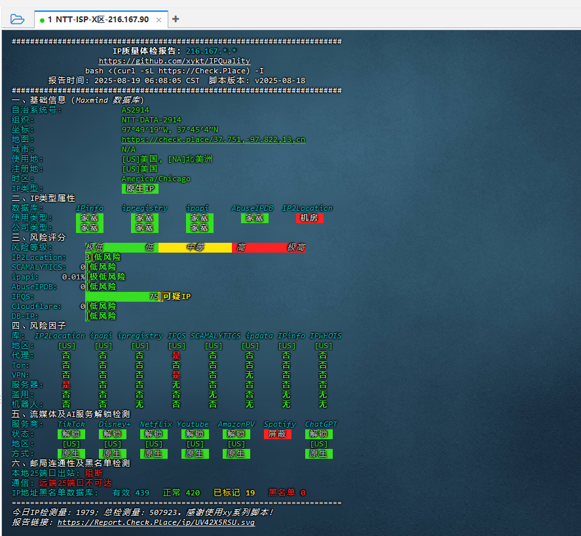581x536 pixels.
Task: Click the red 屏蔽 badge under Spotify
Action: tap(278, 434)
